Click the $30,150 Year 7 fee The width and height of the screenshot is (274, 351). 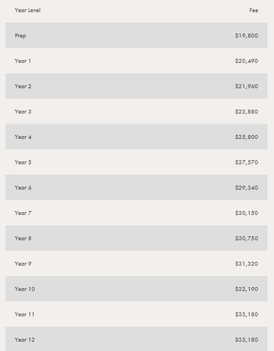(x=246, y=213)
